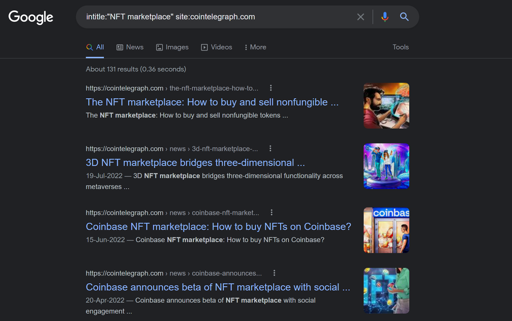Open 'Coinbase NFT marketplace: How to buy NFTs' link

tap(219, 227)
